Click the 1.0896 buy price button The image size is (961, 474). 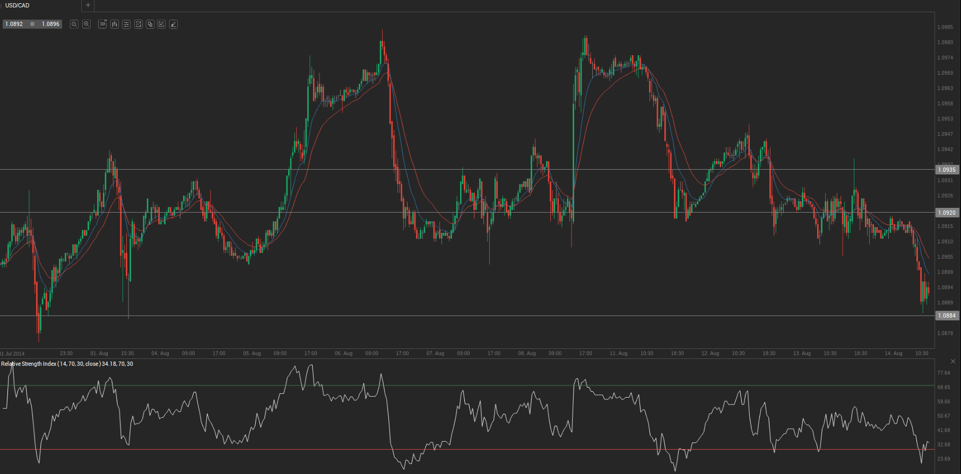tap(51, 24)
